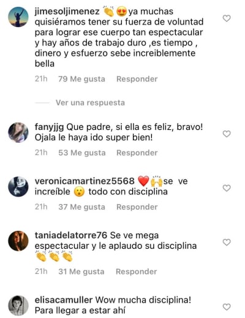Open fanyjjg's avatar
The width and height of the screenshot is (245, 318).
tap(18, 132)
